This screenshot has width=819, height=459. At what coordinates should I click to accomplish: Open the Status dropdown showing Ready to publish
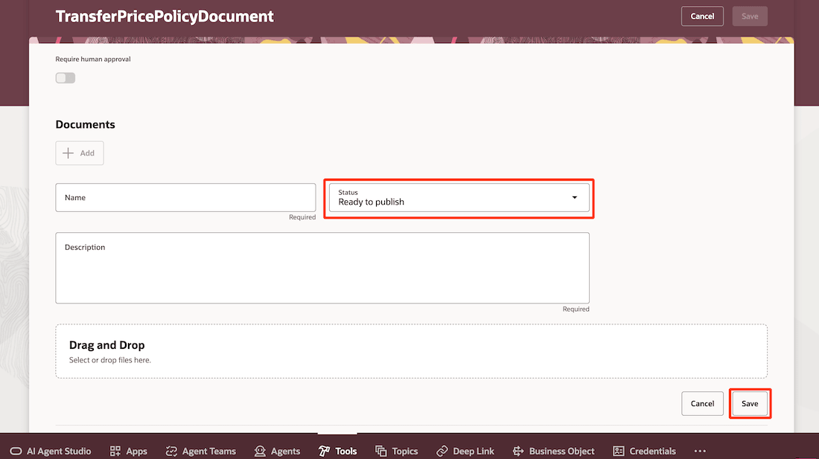click(459, 199)
